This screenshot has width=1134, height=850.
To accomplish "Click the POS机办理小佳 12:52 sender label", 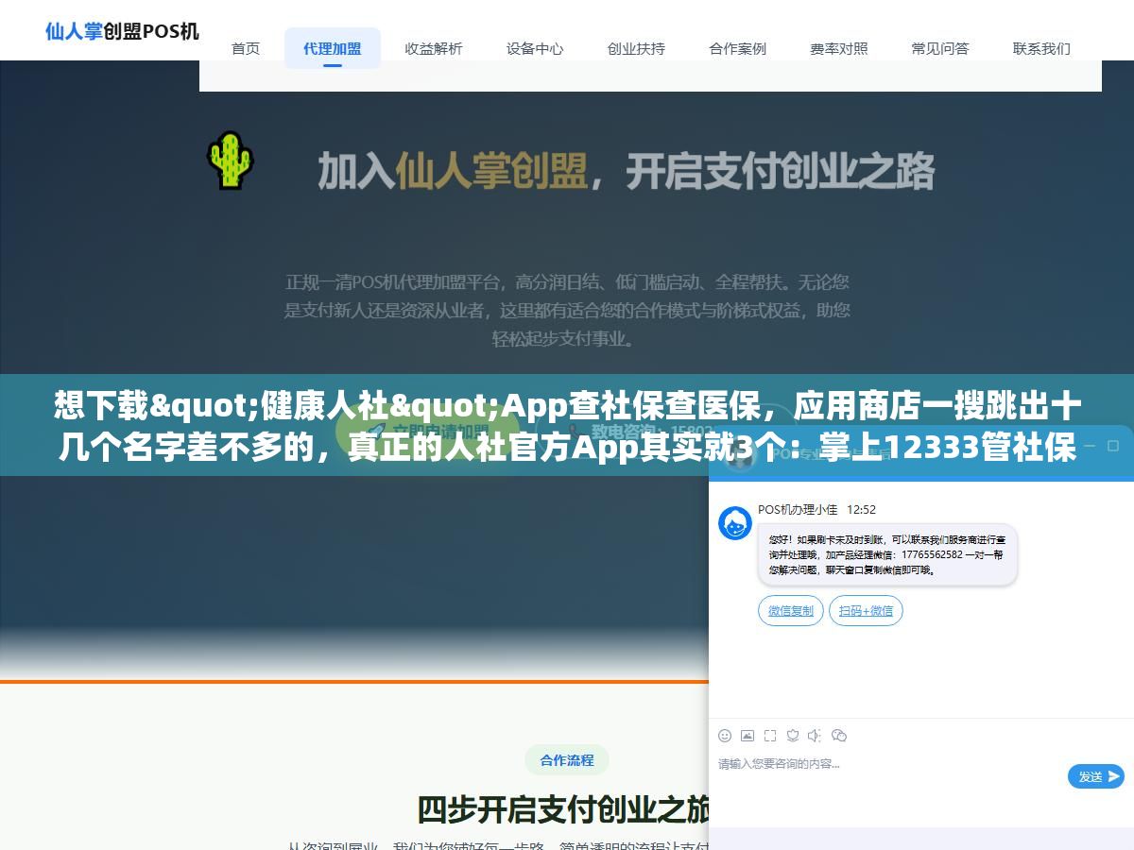I will 816,509.
